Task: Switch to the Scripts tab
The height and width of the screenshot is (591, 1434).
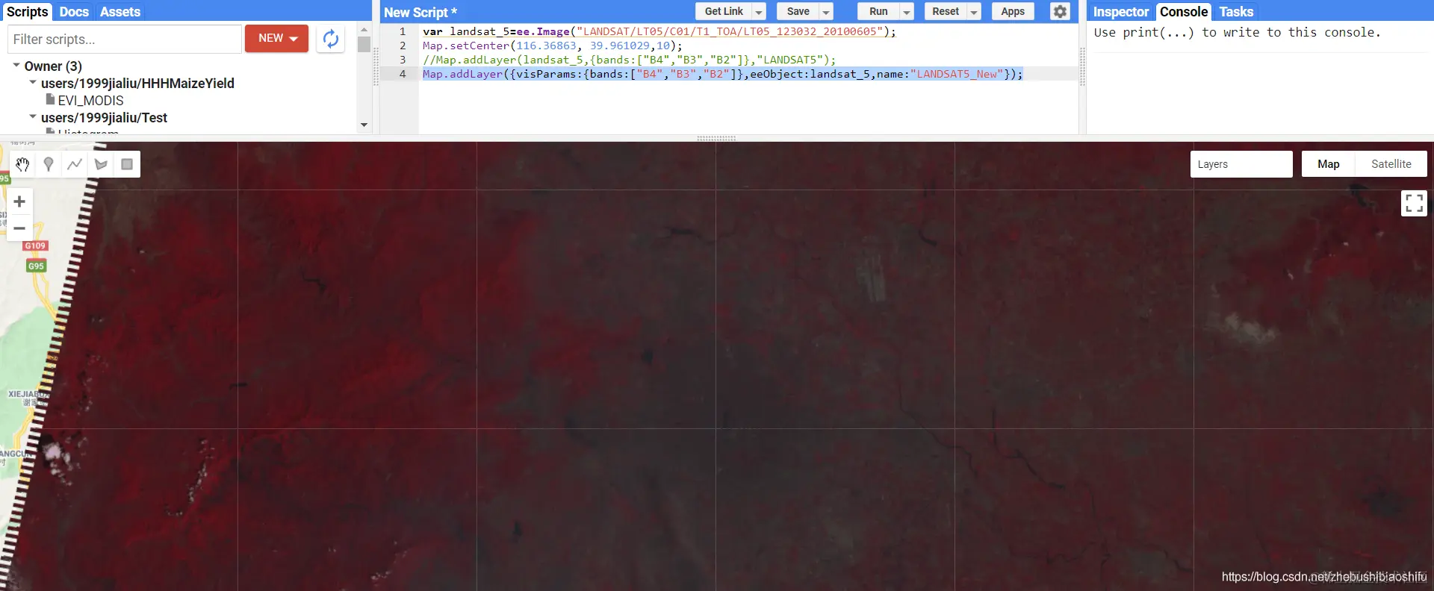Action: (x=28, y=12)
